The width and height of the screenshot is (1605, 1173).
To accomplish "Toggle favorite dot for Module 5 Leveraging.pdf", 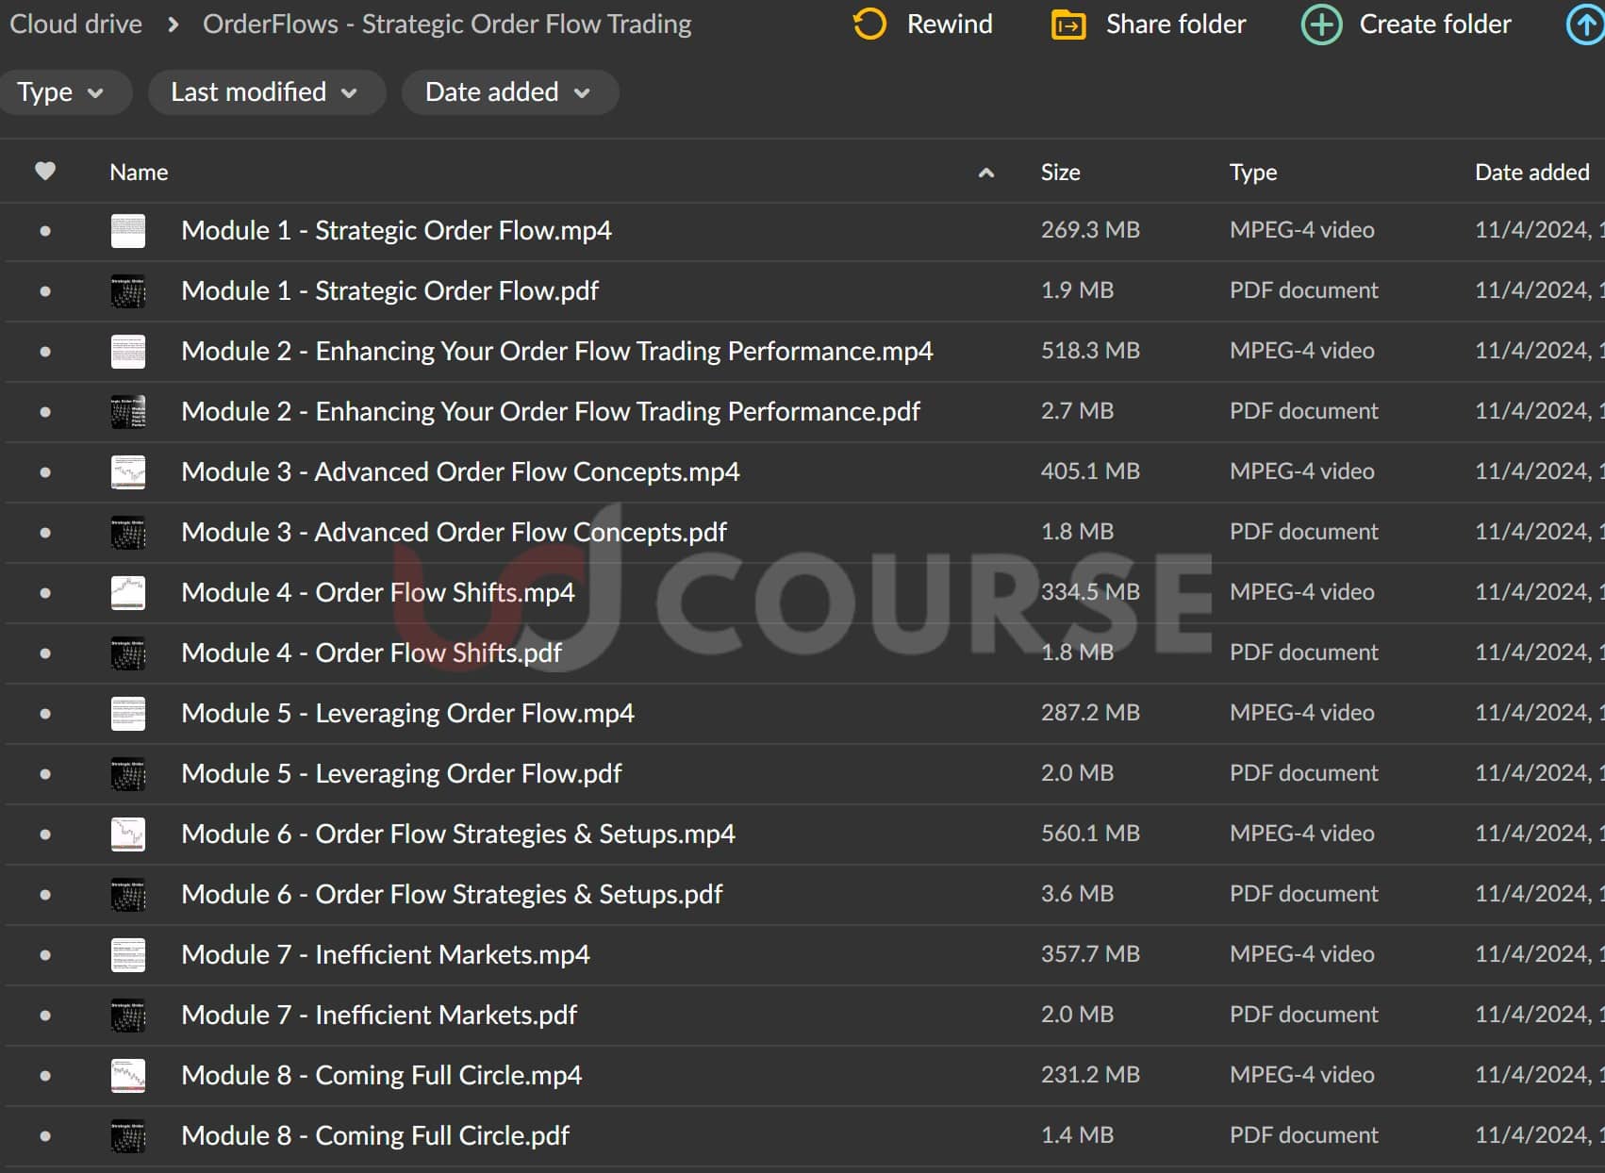I will tap(45, 774).
